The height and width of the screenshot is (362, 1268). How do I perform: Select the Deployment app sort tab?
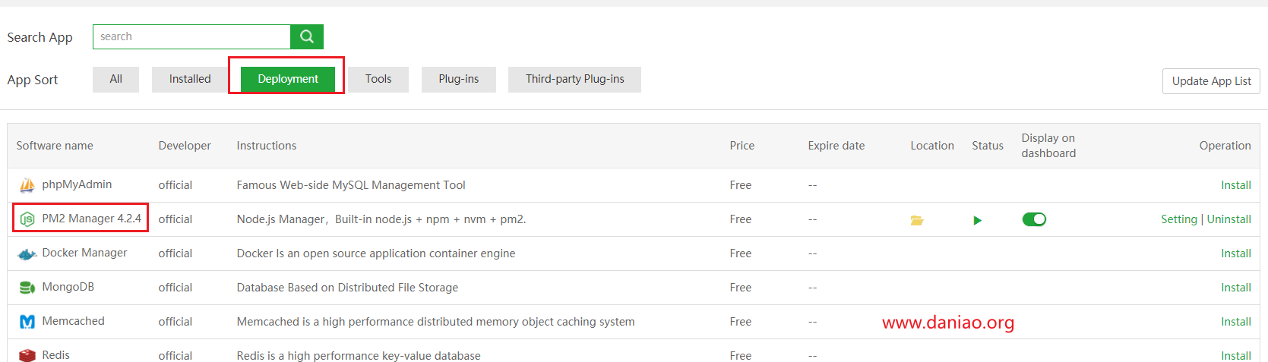[288, 79]
